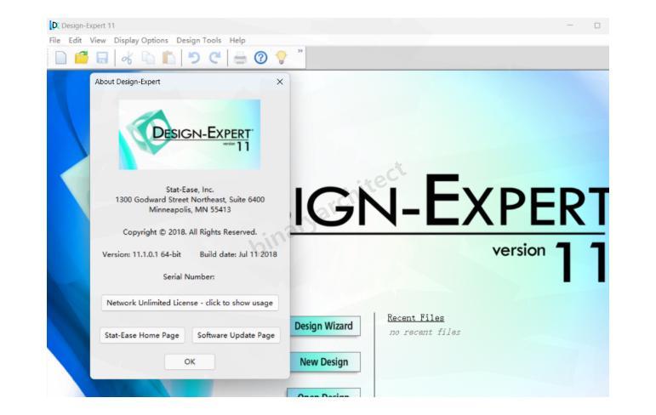
Task: Open a design with the folder icon
Action: [x=82, y=57]
